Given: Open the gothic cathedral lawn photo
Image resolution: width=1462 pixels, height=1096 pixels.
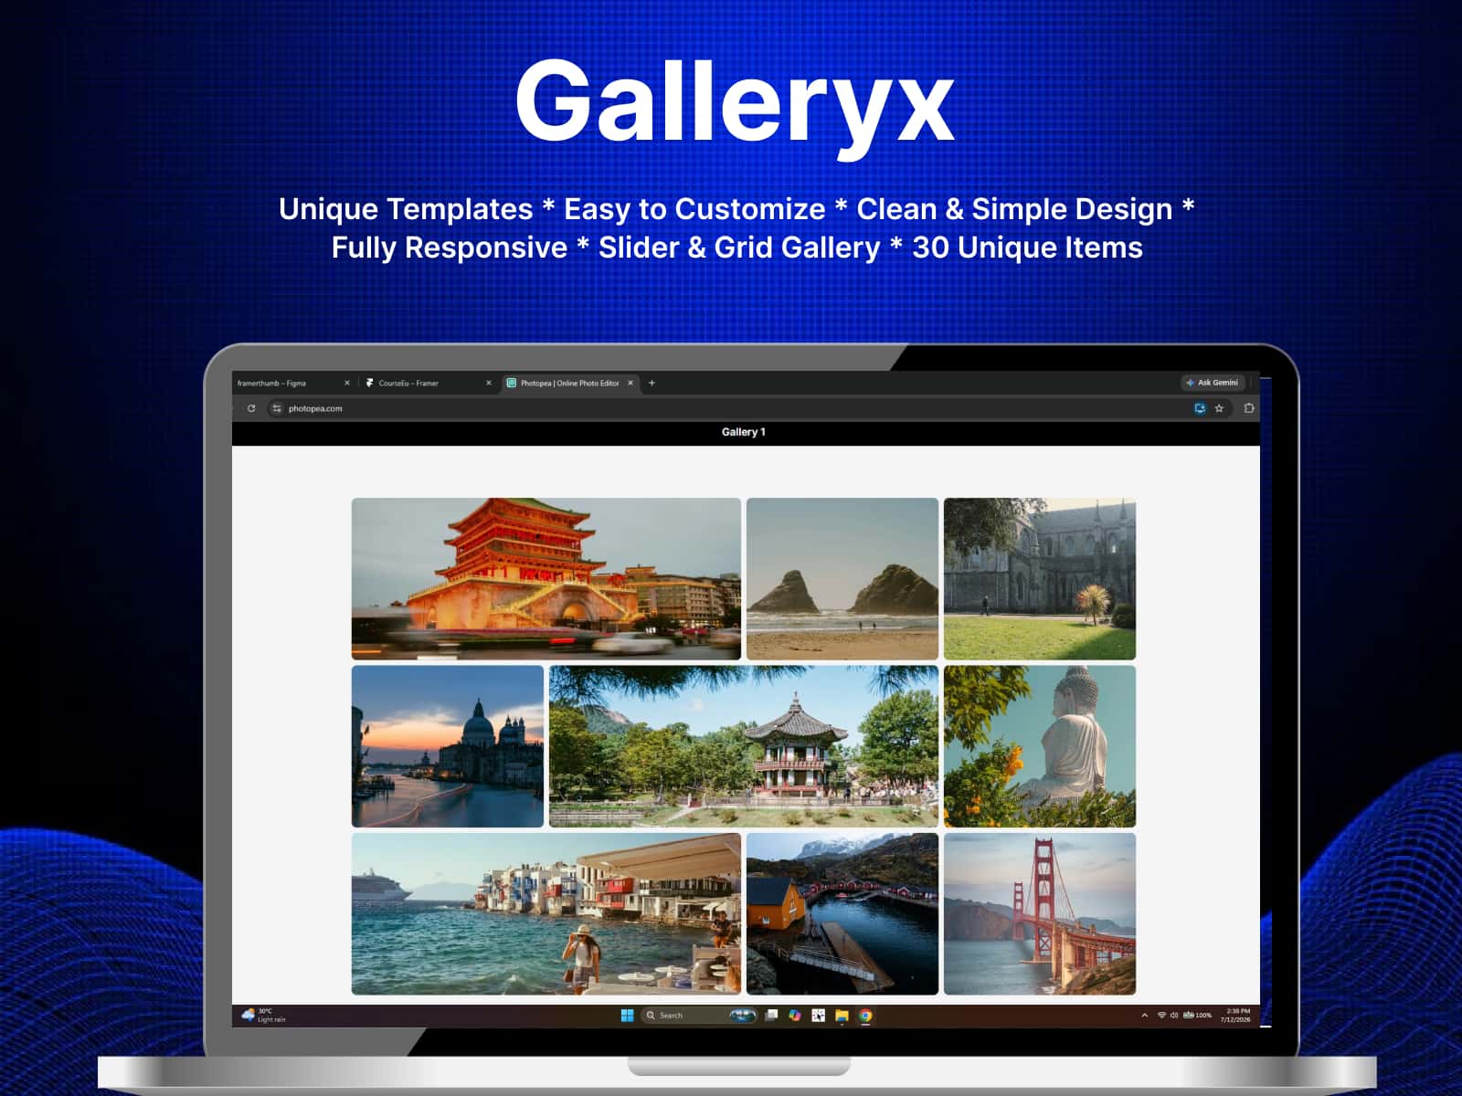Looking at the screenshot, I should (1040, 579).
